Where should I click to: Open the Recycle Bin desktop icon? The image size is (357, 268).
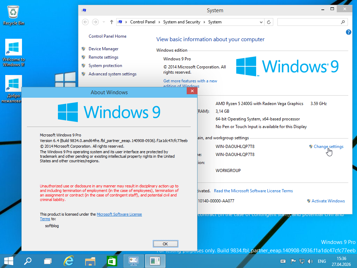point(13,15)
